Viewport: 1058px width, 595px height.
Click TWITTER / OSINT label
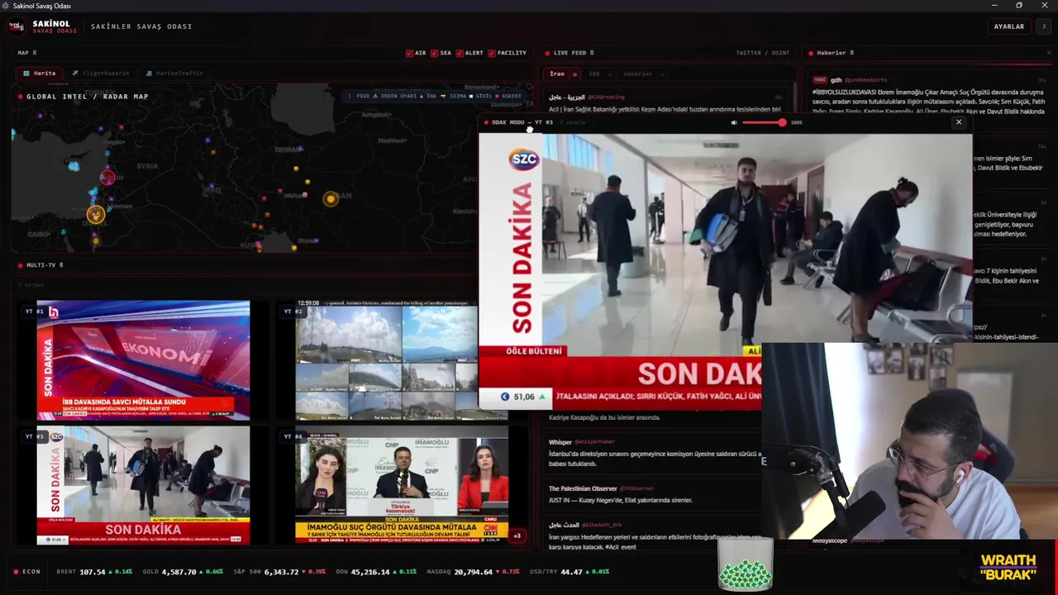point(763,53)
